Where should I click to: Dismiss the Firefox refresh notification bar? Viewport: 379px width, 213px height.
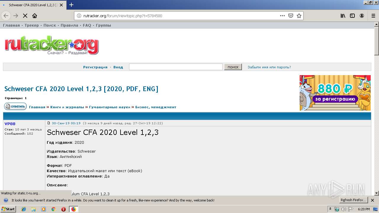[372, 200]
